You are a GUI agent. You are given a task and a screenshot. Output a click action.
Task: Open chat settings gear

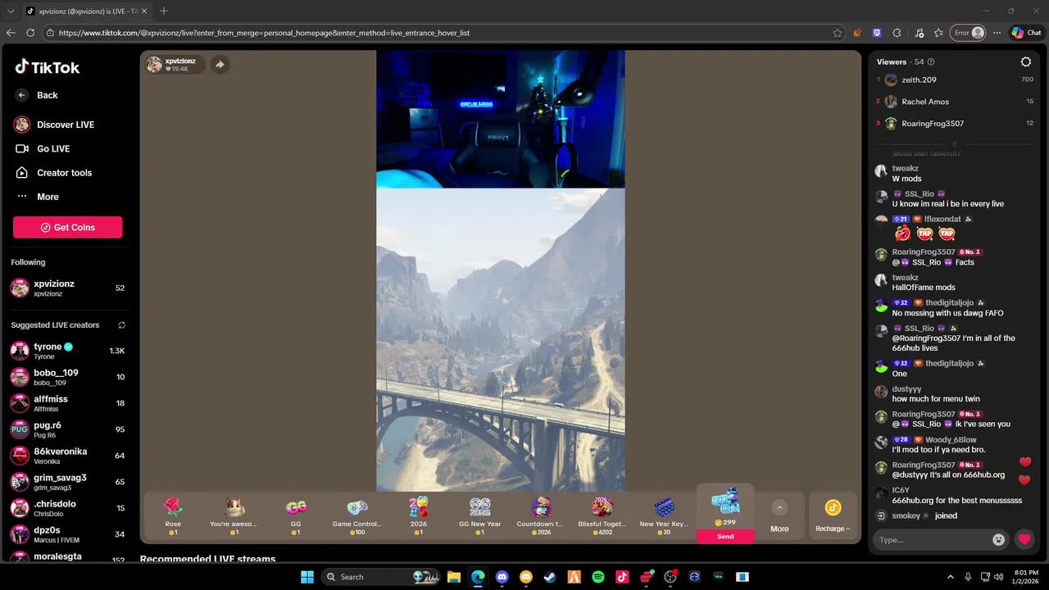pyautogui.click(x=1025, y=62)
